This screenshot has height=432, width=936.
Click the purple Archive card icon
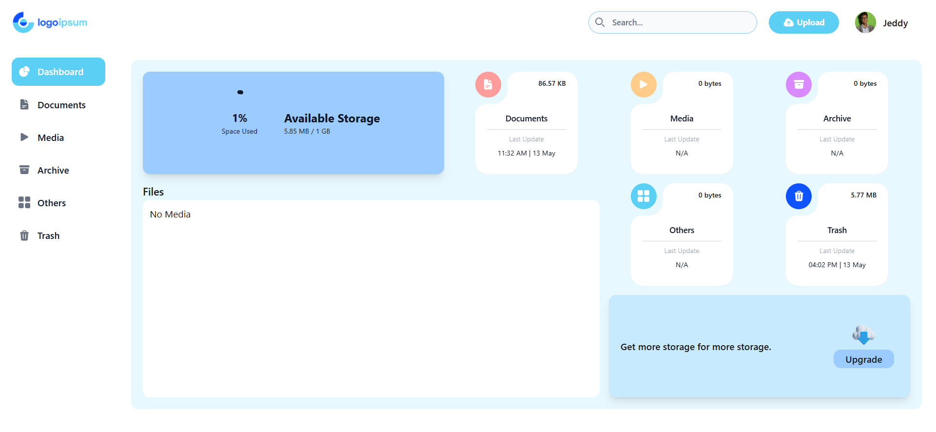pyautogui.click(x=799, y=84)
